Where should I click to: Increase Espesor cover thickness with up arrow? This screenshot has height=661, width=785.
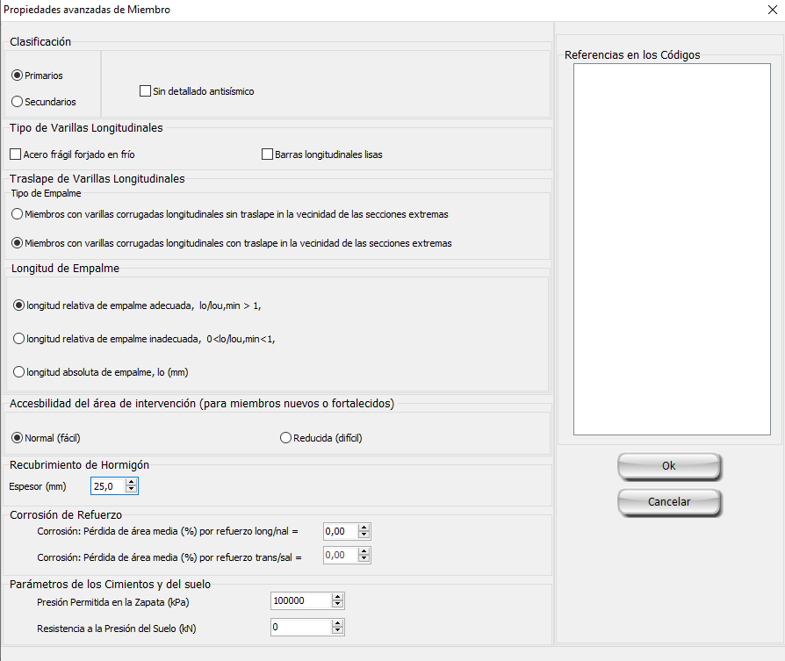click(x=131, y=482)
